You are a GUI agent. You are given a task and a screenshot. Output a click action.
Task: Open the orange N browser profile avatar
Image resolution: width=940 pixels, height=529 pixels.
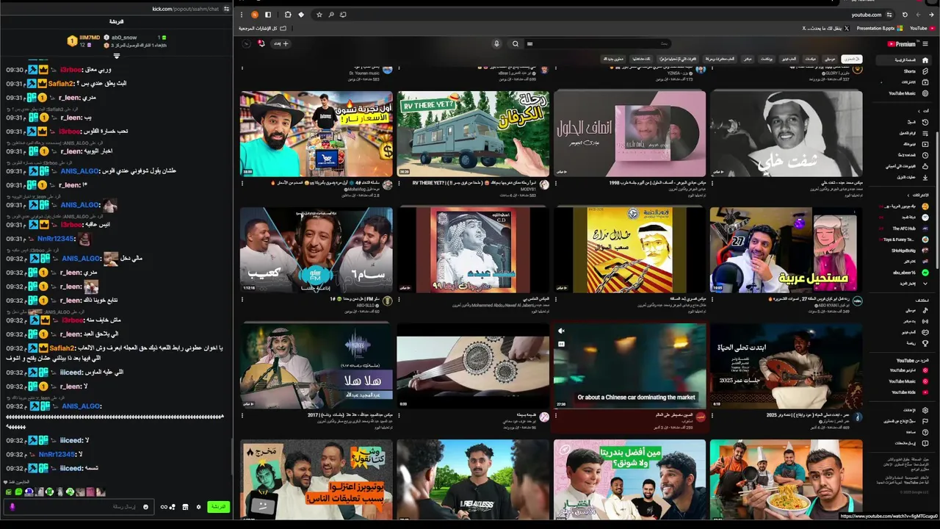[x=255, y=15]
